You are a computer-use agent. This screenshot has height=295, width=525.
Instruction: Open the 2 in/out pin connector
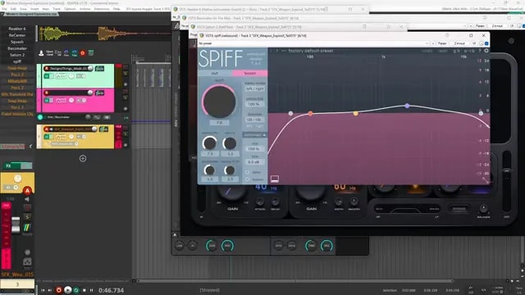459,43
